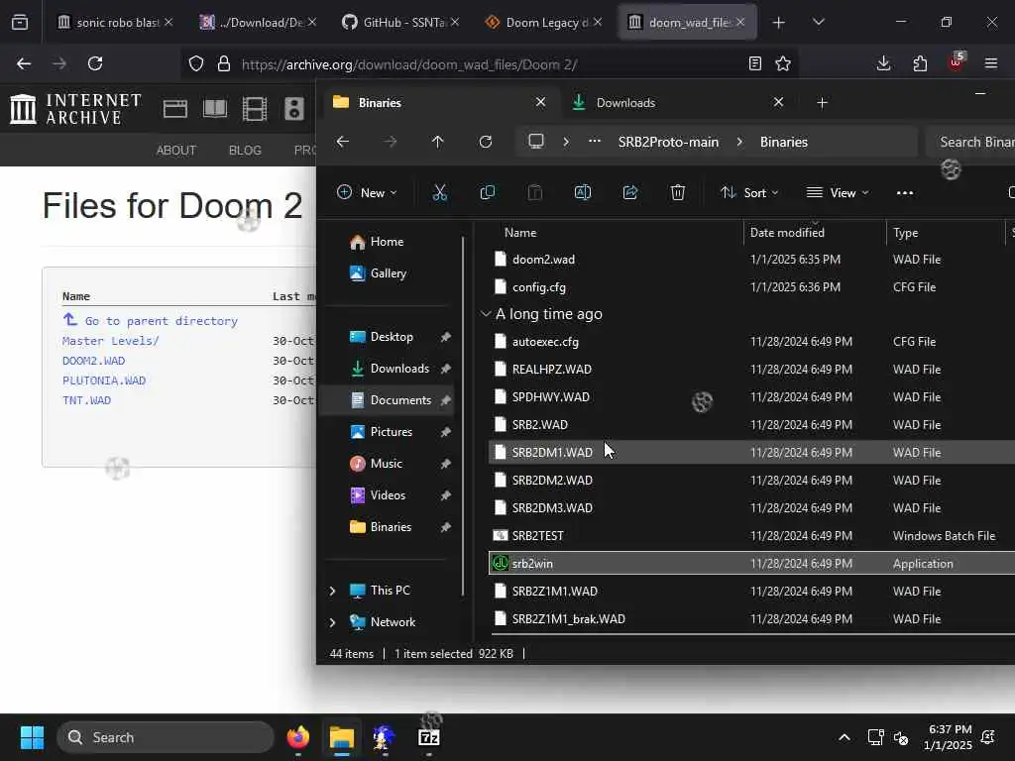Viewport: 1015px width, 761px height.
Task: Click the Internet Archive video film icon
Action: coord(255,109)
